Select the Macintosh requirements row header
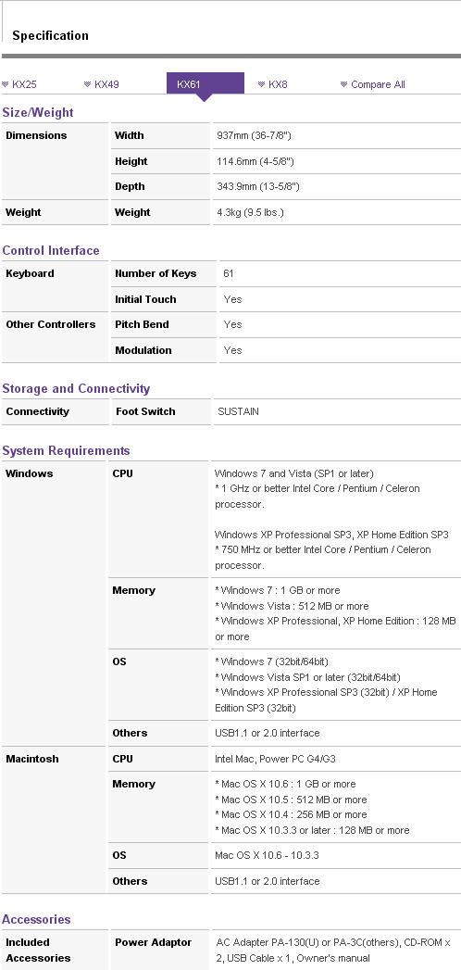This screenshot has width=461, height=970. pyautogui.click(x=32, y=759)
